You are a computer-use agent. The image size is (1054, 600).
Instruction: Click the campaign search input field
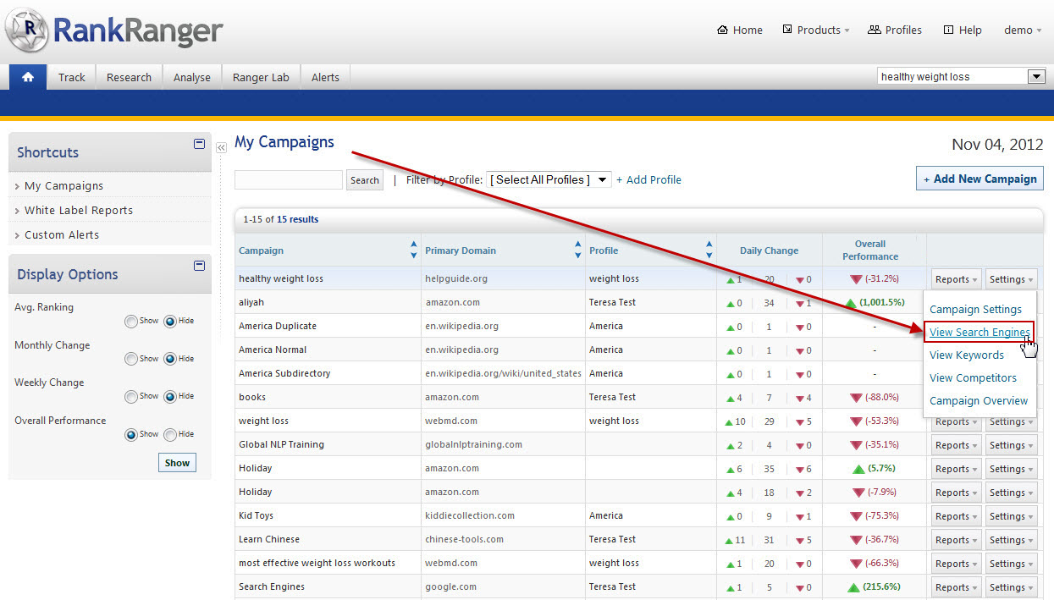288,179
